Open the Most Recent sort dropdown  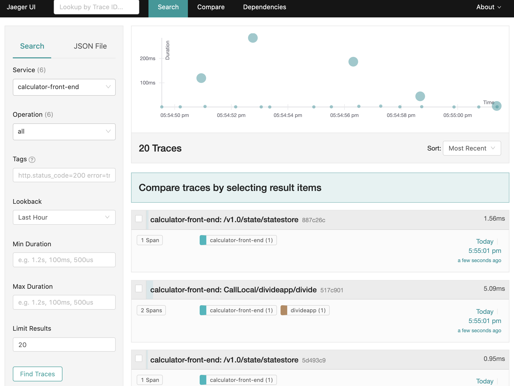(472, 148)
